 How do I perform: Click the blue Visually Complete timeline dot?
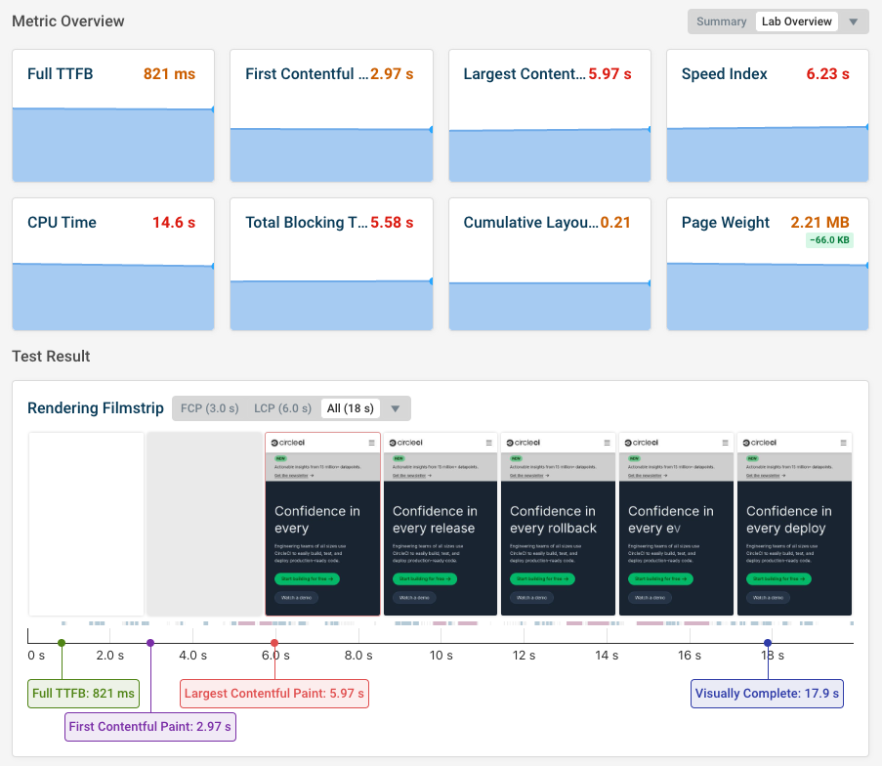[x=768, y=643]
